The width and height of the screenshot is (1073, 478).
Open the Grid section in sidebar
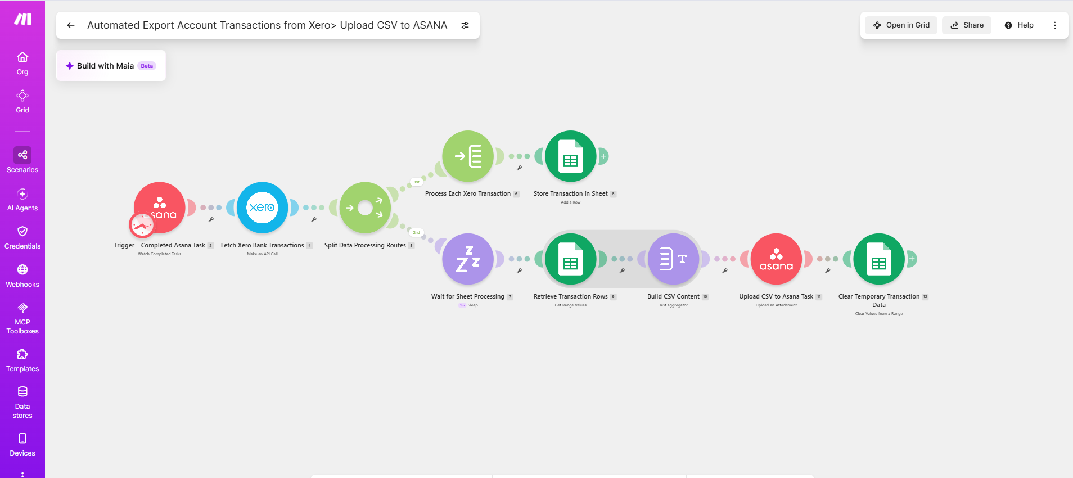click(x=22, y=102)
